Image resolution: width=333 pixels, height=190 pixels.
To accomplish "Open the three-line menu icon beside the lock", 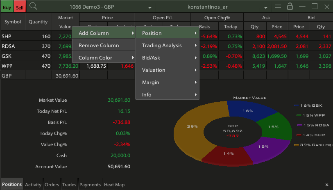I will click(278, 7).
